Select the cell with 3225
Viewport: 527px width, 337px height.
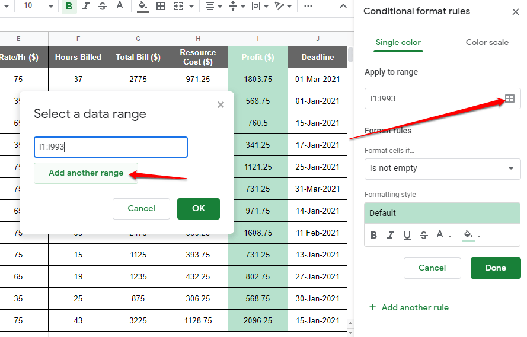point(138,320)
